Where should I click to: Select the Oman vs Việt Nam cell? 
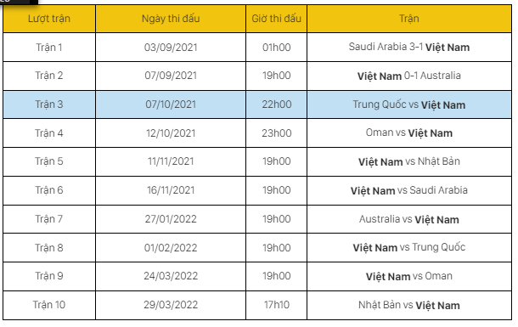409,133
